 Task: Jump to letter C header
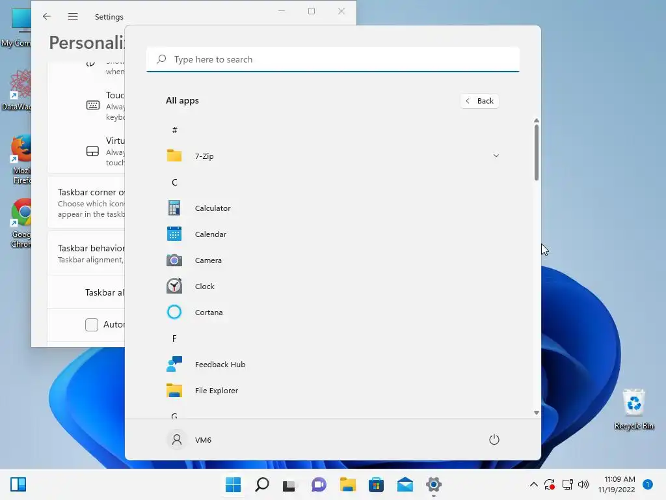(x=174, y=182)
